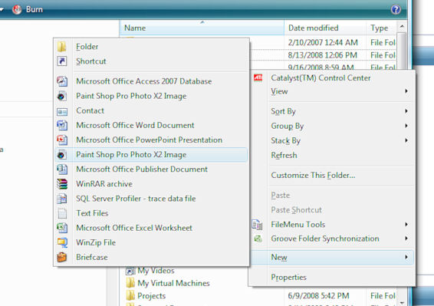Choose Customize This Folder...

(331, 176)
